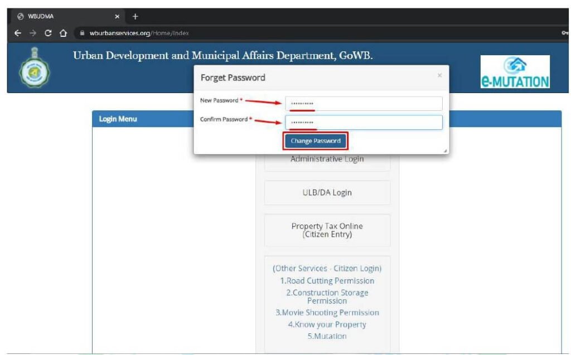Click Other Services - Citizen Login heading
Screen dimensions: 571x355
(327, 269)
